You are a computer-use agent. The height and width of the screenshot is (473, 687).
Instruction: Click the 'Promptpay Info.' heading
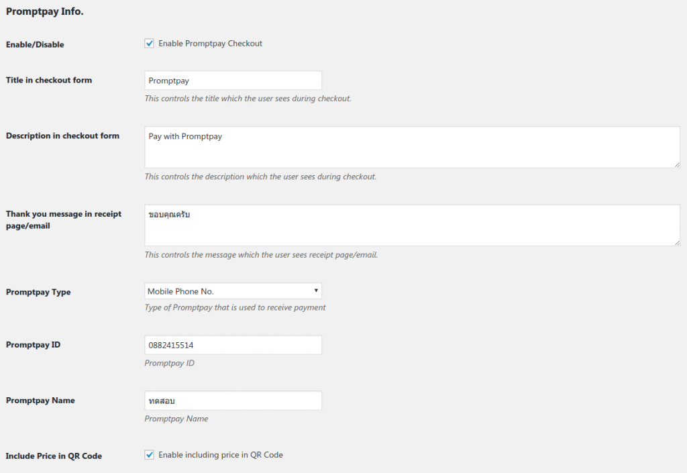pyautogui.click(x=45, y=11)
